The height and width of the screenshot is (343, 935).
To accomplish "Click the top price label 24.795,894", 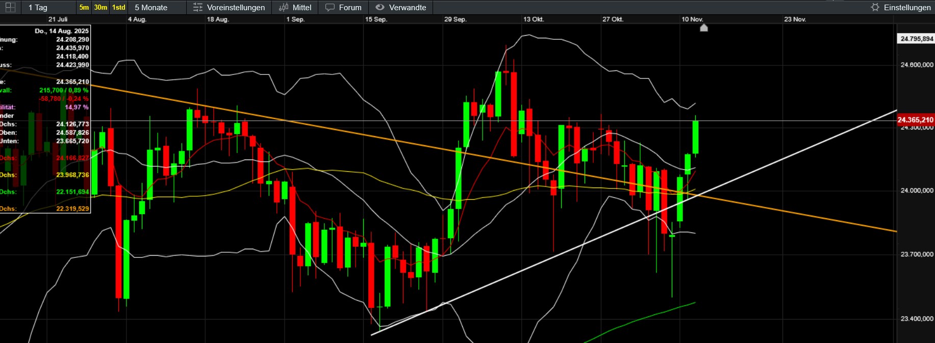I will [x=916, y=39].
